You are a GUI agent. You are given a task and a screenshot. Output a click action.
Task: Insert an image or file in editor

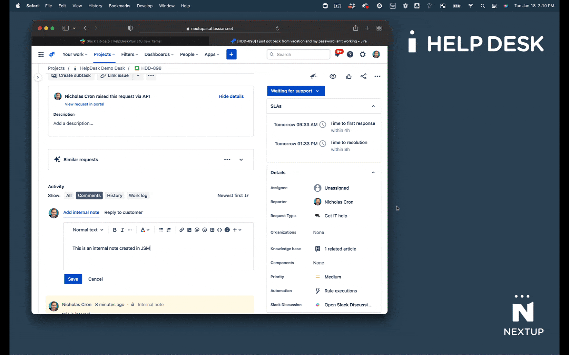189,230
